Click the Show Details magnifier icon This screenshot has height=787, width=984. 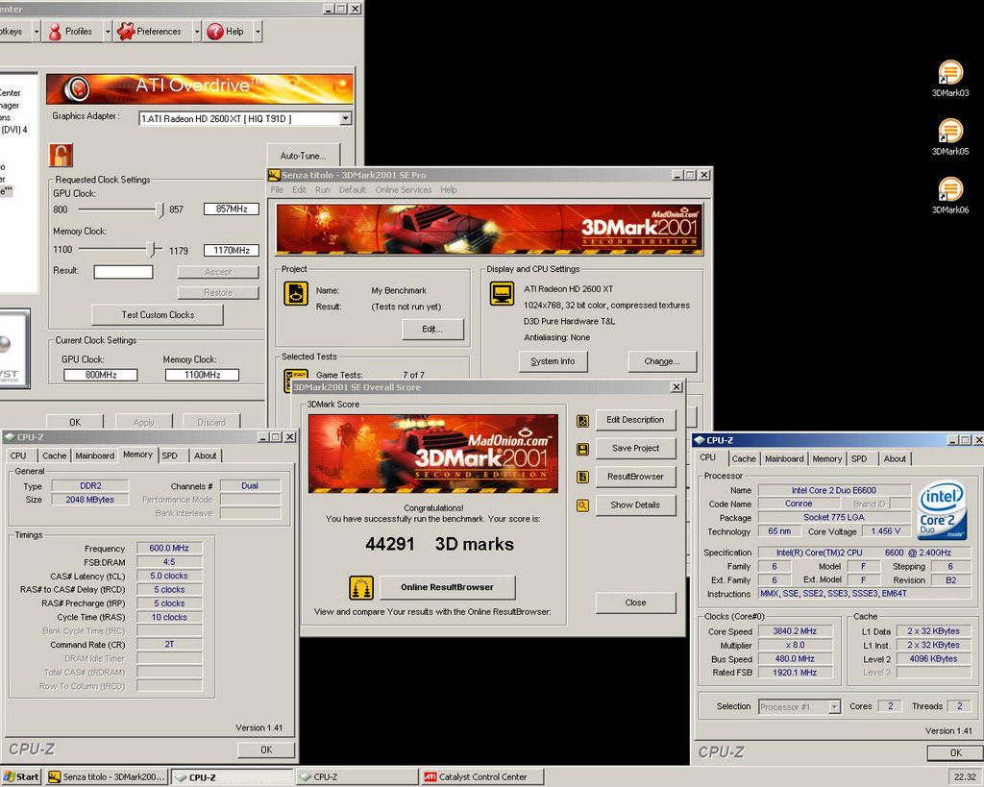(x=583, y=505)
